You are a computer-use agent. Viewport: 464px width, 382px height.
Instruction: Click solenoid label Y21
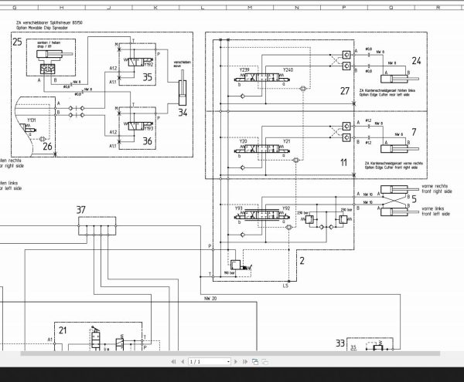286,141
